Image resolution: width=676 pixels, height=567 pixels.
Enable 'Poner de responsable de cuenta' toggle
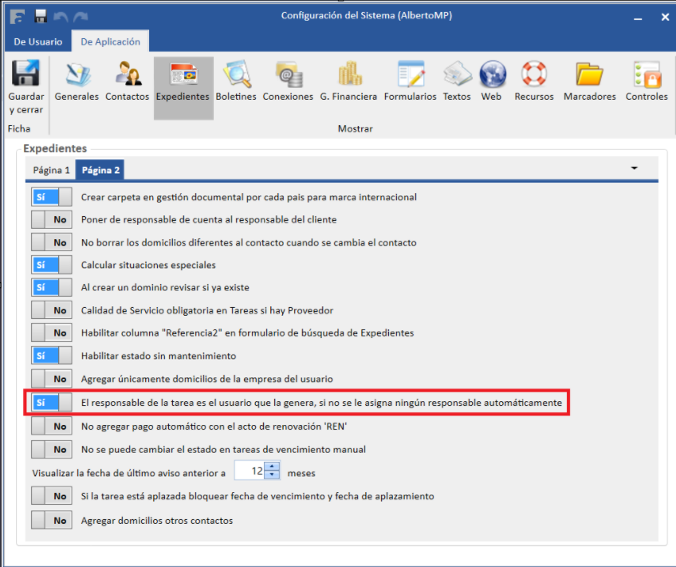point(52,219)
